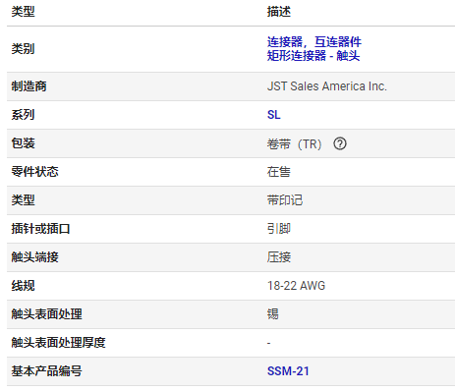Viewport: 455px width, 391px height.
Task: Click the 锡 contact finish value
Action: click(273, 314)
